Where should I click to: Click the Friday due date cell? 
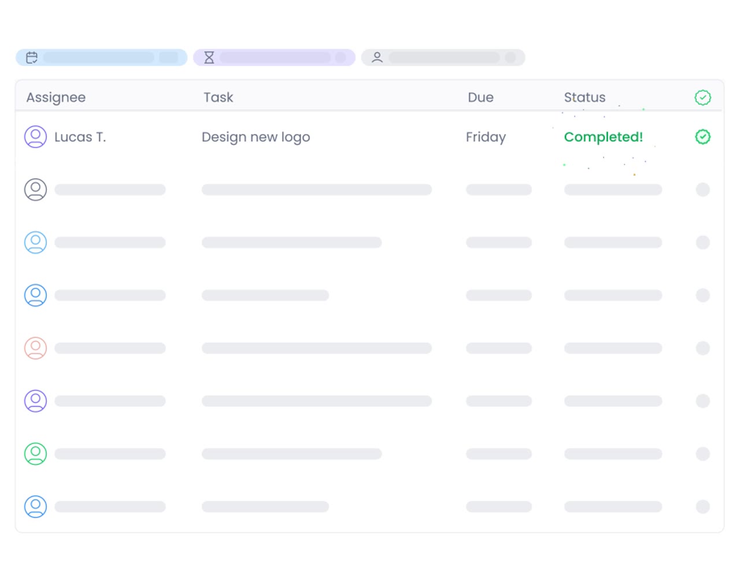point(486,138)
